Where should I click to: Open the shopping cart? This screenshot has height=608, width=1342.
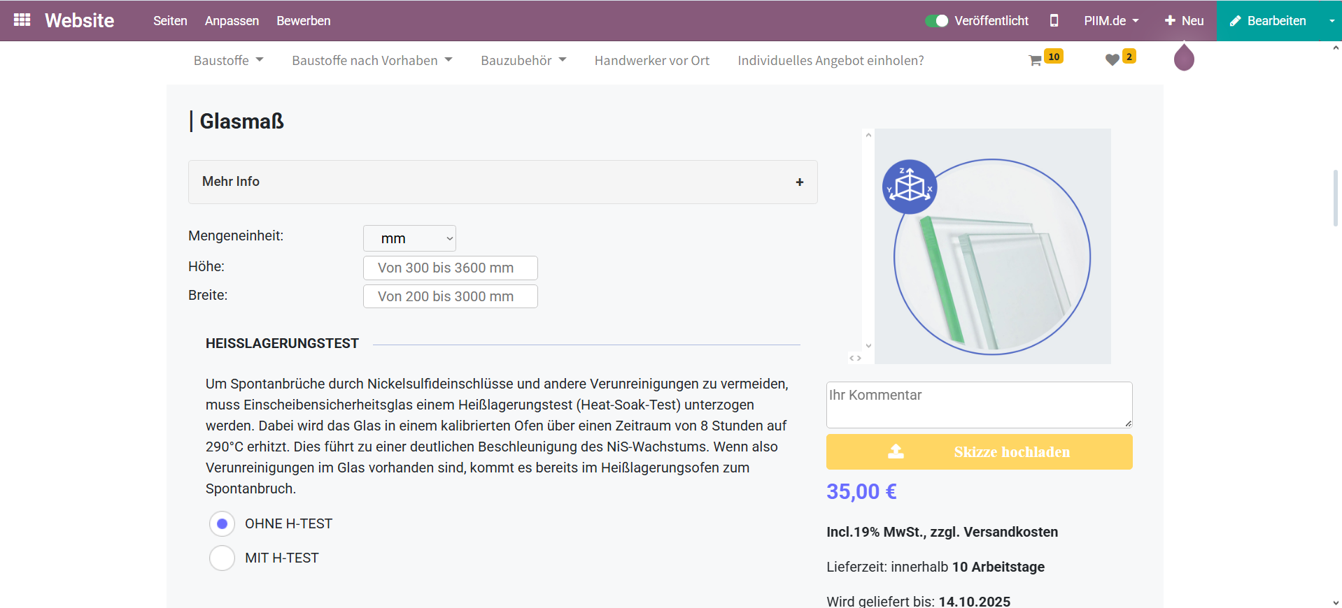click(x=1036, y=61)
